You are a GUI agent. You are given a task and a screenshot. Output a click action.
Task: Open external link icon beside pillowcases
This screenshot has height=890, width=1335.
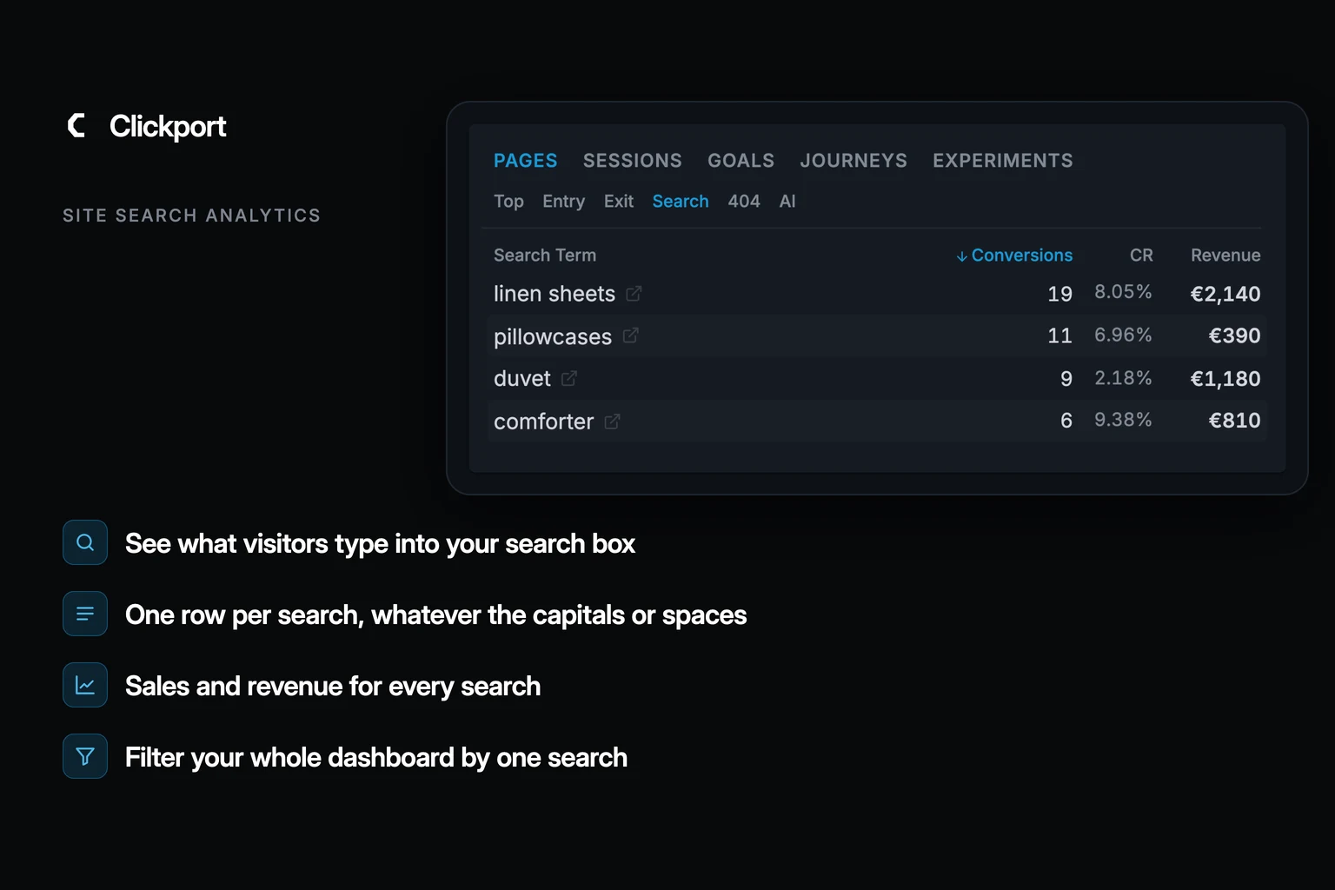(630, 335)
